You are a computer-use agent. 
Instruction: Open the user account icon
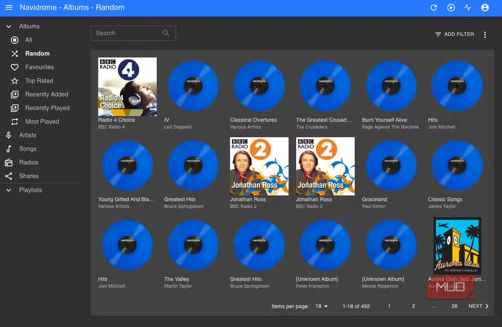485,7
